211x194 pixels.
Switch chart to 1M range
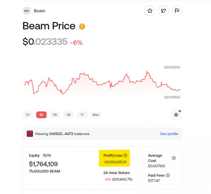pos(68,115)
